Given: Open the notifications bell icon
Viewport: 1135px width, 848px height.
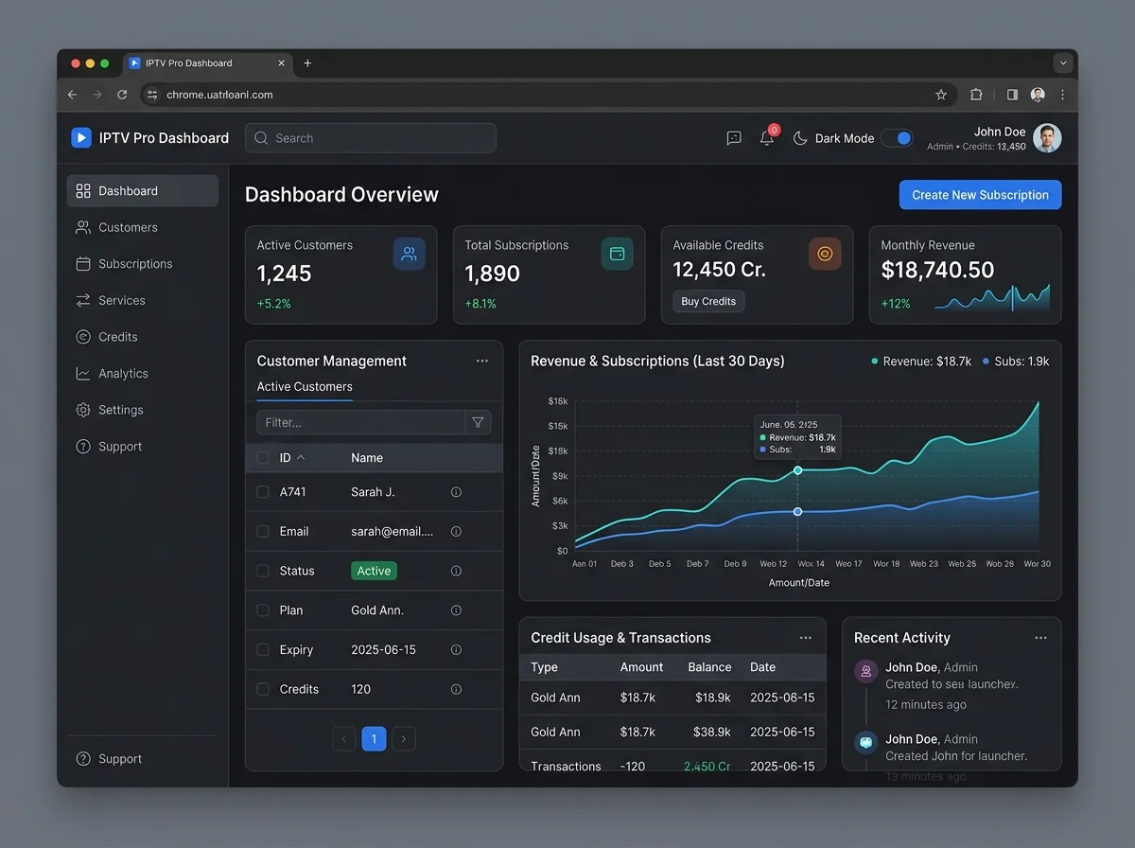Looking at the screenshot, I should pyautogui.click(x=767, y=138).
